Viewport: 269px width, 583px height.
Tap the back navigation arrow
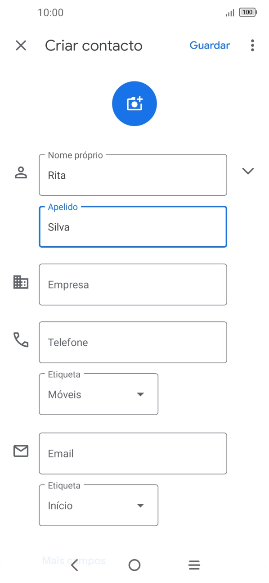[x=75, y=565]
